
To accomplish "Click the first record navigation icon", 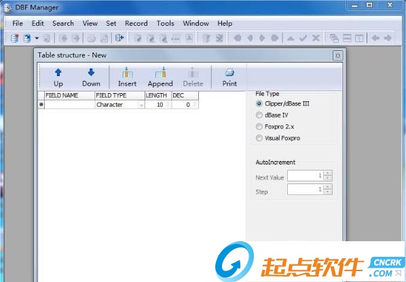I will (238, 38).
